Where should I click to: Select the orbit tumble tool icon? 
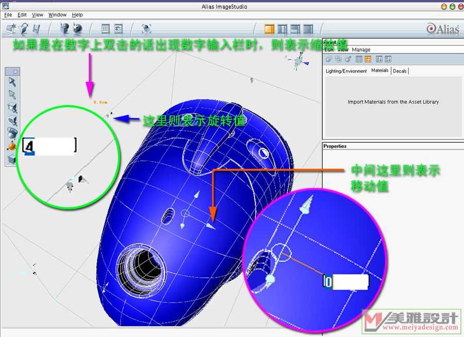coord(12,133)
